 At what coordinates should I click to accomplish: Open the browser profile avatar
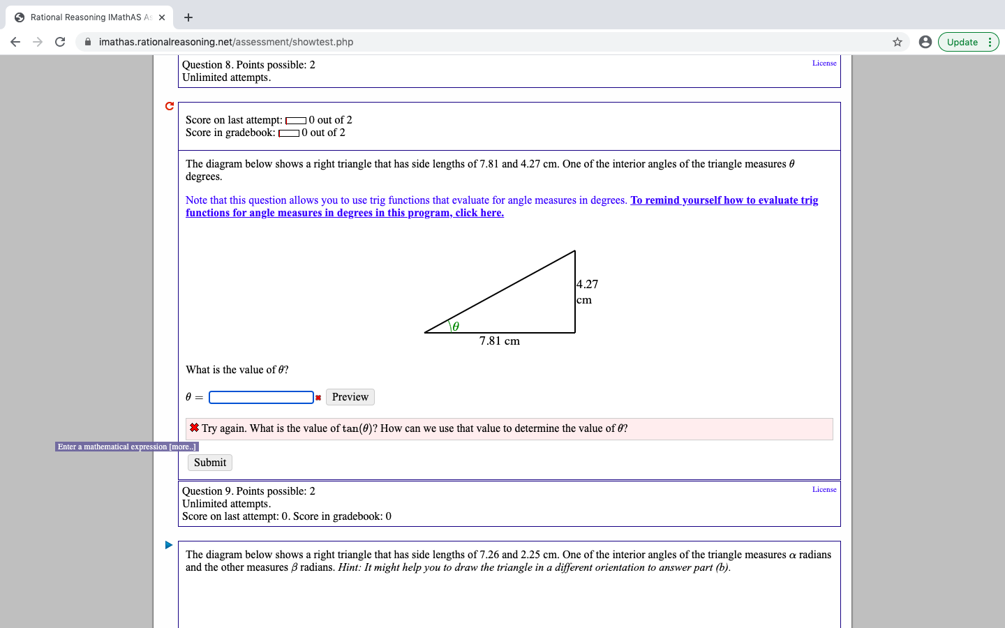point(925,42)
